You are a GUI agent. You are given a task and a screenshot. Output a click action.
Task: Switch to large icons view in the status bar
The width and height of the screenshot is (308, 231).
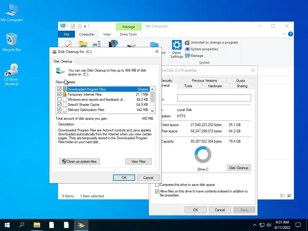289,196
